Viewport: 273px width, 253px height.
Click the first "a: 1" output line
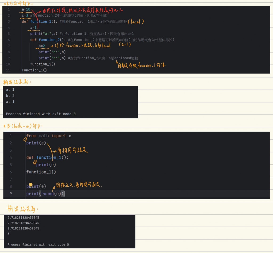click(10, 90)
